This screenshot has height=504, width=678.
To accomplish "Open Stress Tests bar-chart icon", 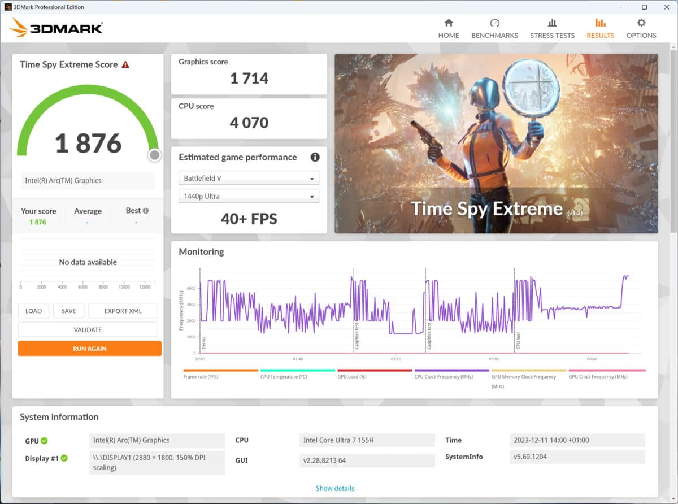I will 552,23.
